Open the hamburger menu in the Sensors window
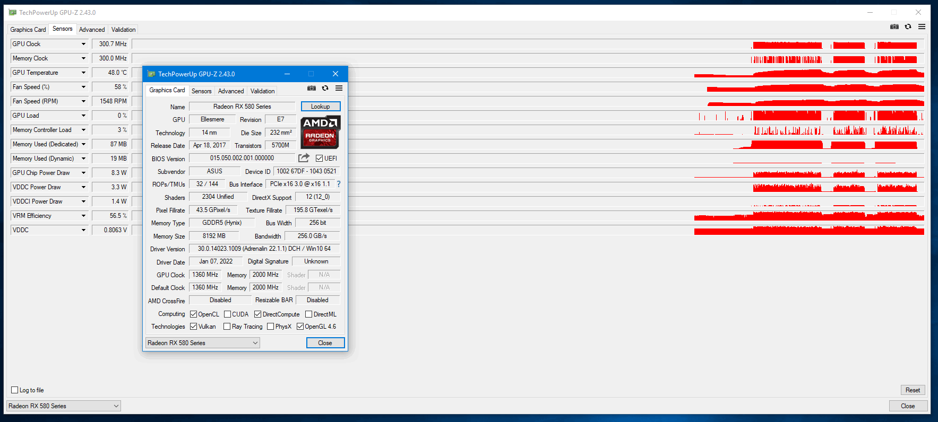The image size is (938, 422). pos(922,27)
